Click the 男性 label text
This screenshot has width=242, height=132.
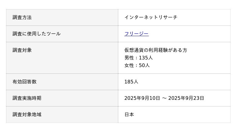pos(129,58)
